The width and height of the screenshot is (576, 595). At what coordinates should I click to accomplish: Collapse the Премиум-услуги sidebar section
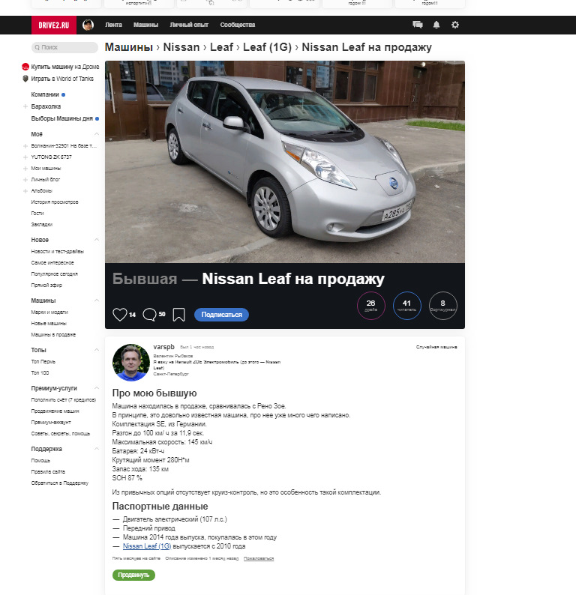(97, 388)
